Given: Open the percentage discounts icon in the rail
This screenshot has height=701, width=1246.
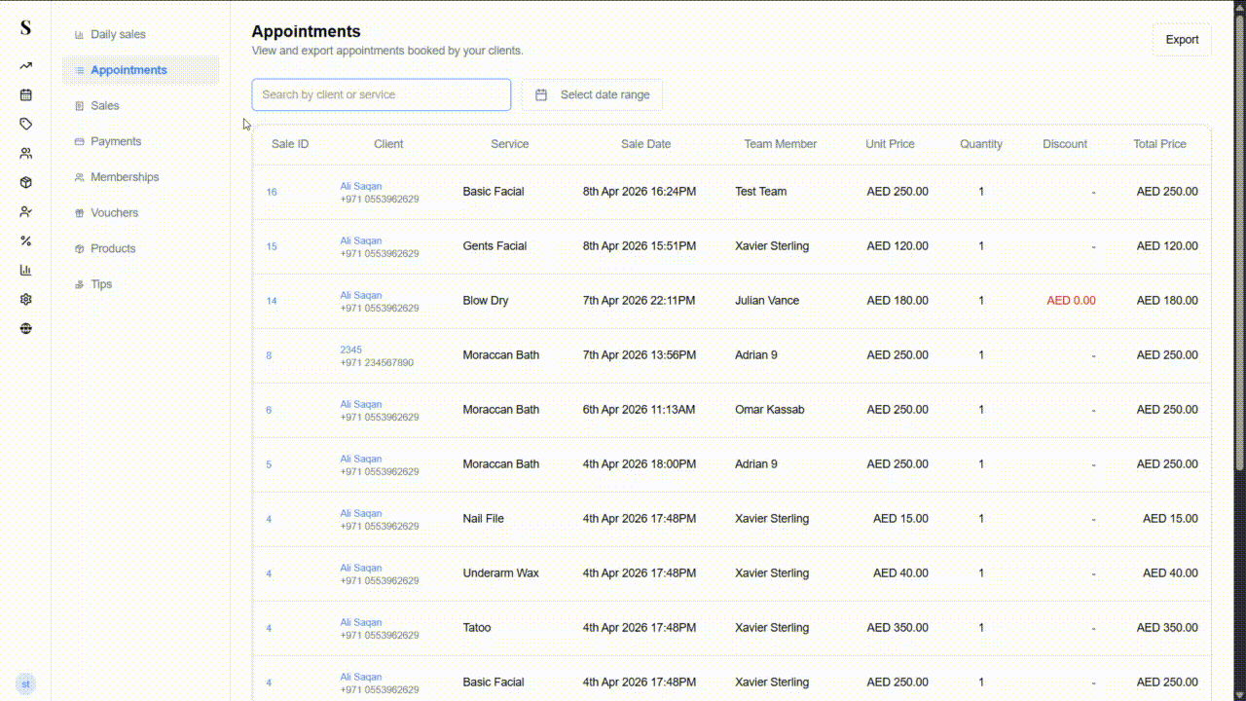Looking at the screenshot, I should [x=24, y=240].
